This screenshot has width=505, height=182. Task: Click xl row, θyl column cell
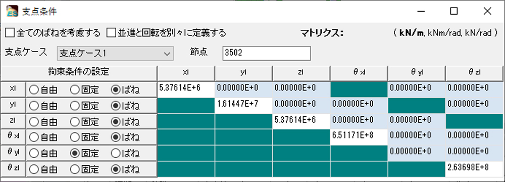tap(417, 89)
